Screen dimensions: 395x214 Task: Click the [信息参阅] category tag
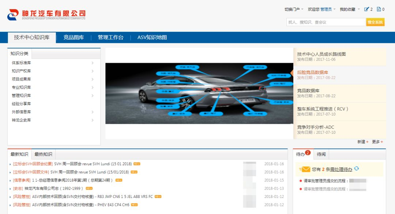[x=22, y=180]
